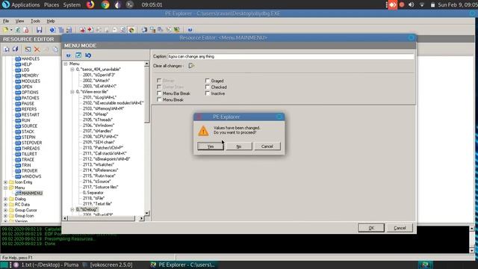Click Cancel in the Resource Editor window
The image size is (478, 269).
click(400, 228)
